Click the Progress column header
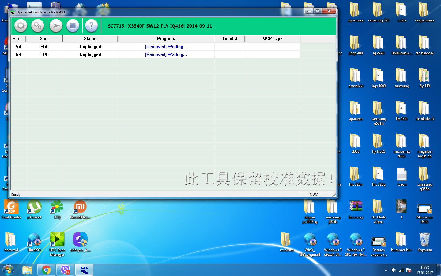 [166, 38]
